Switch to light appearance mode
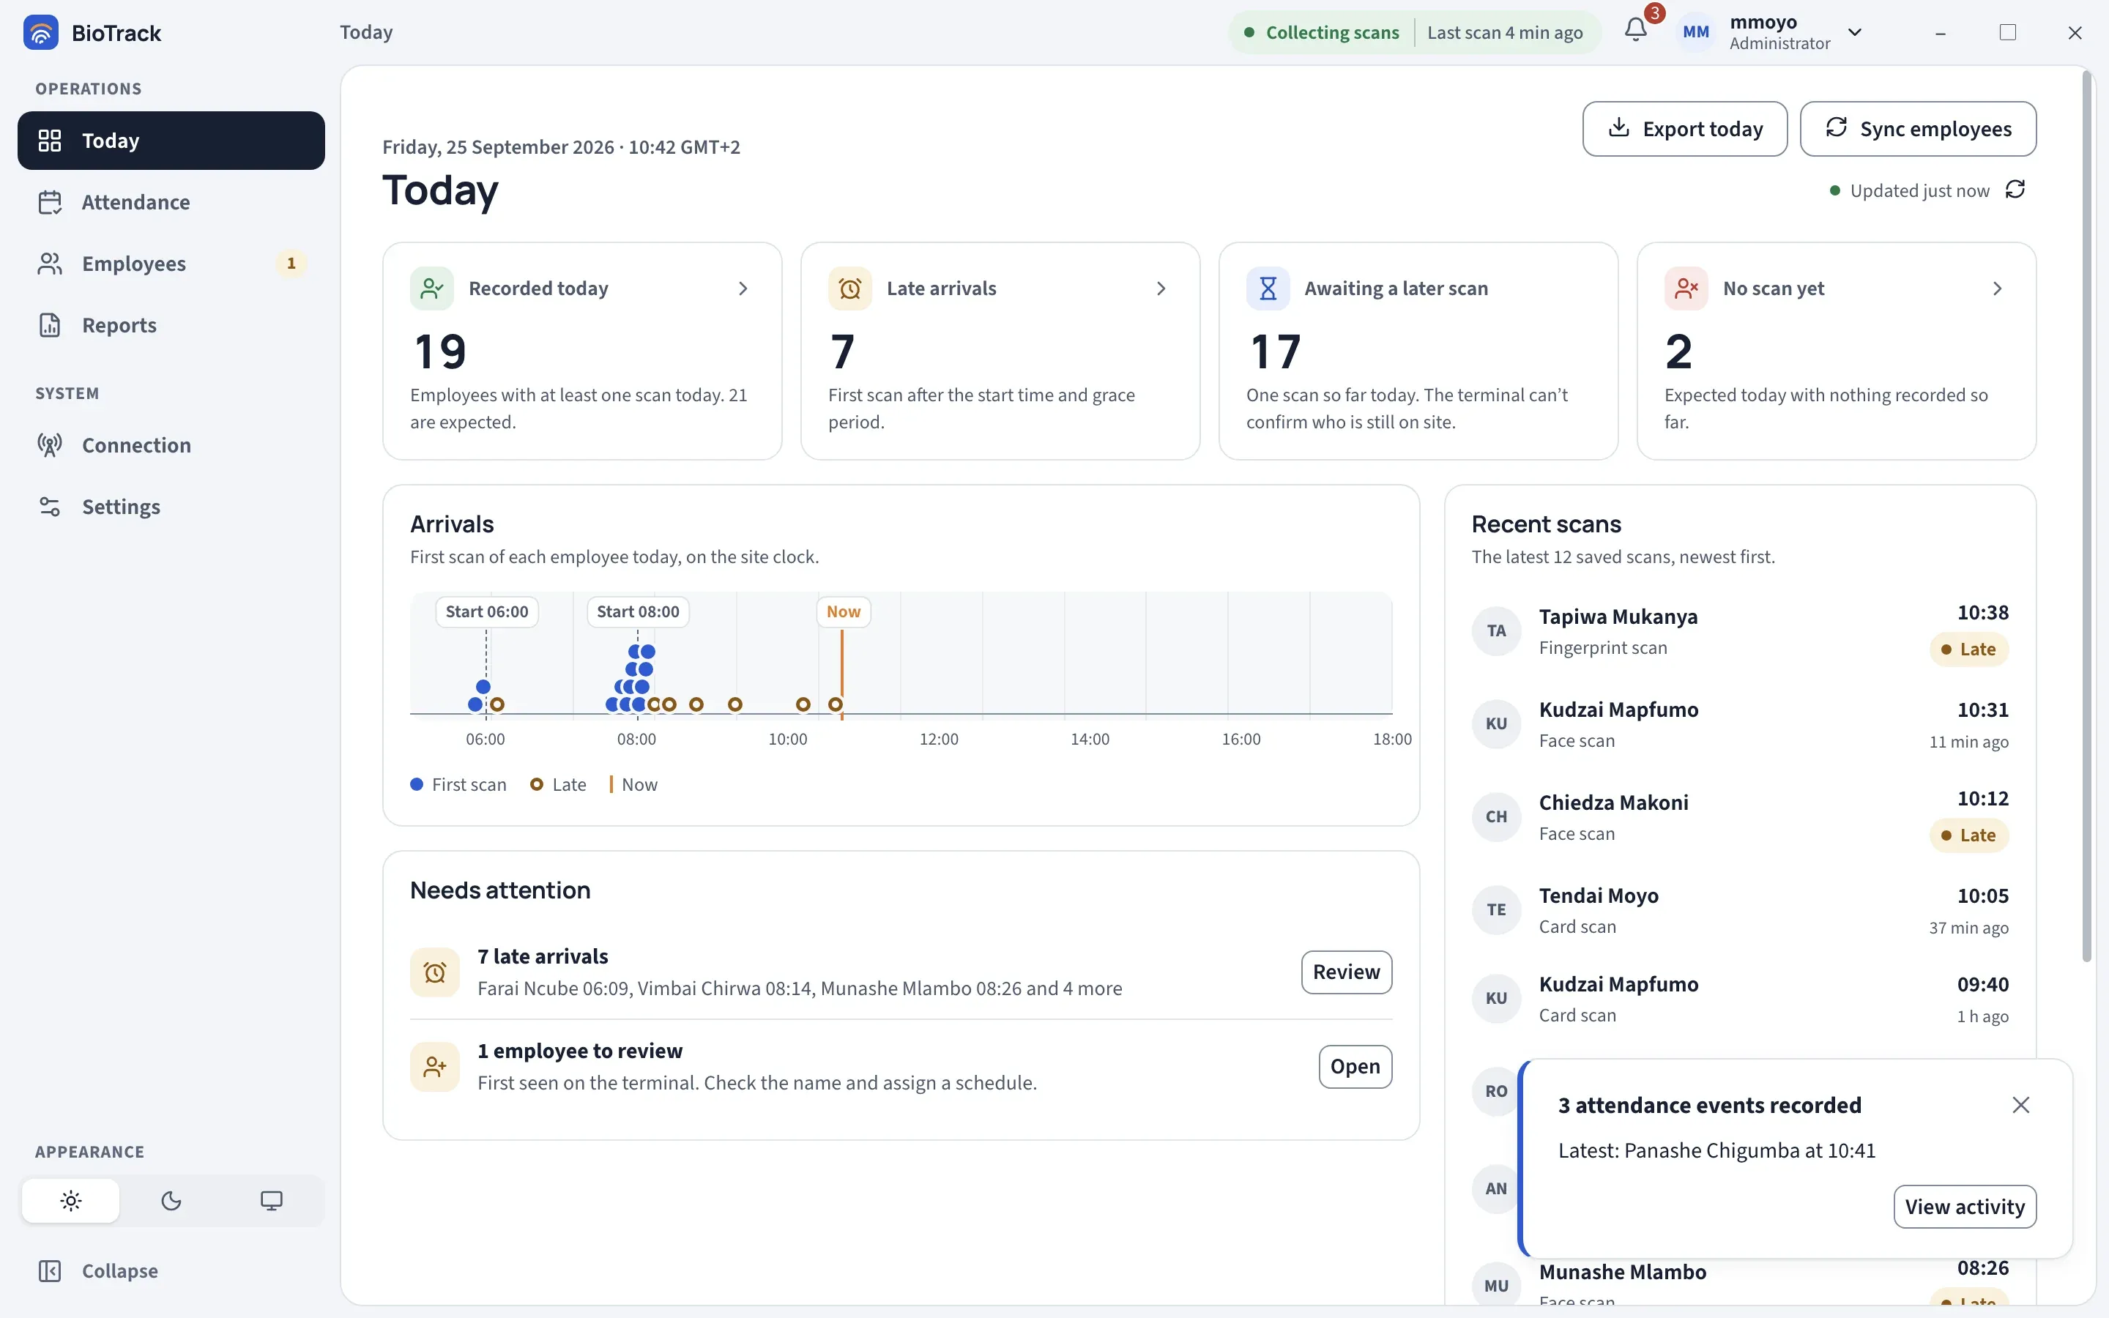The image size is (2109, 1318). pos(72,1201)
